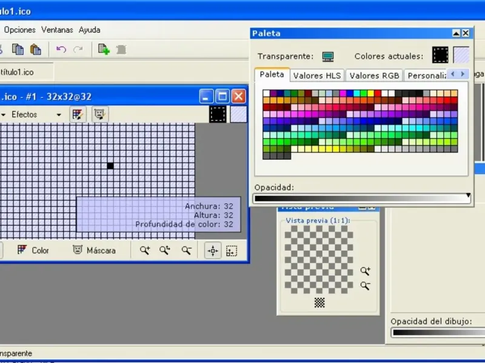Maximize the icon editor child window
485x363 pixels.
click(x=222, y=96)
